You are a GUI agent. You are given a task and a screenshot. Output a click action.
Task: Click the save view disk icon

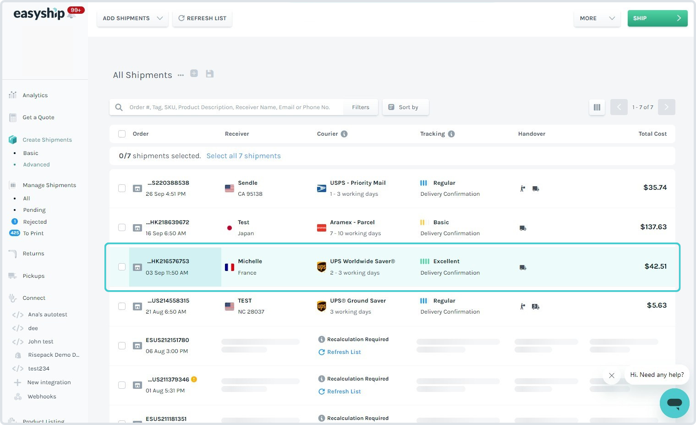[210, 74]
